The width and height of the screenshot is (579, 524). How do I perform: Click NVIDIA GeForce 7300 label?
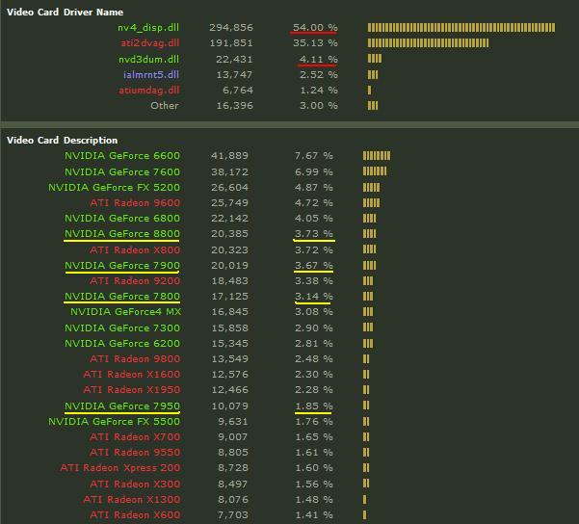coord(122,328)
